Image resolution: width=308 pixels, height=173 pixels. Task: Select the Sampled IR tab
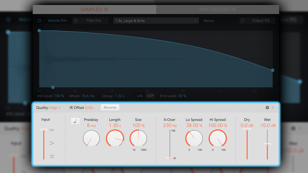point(94,9)
